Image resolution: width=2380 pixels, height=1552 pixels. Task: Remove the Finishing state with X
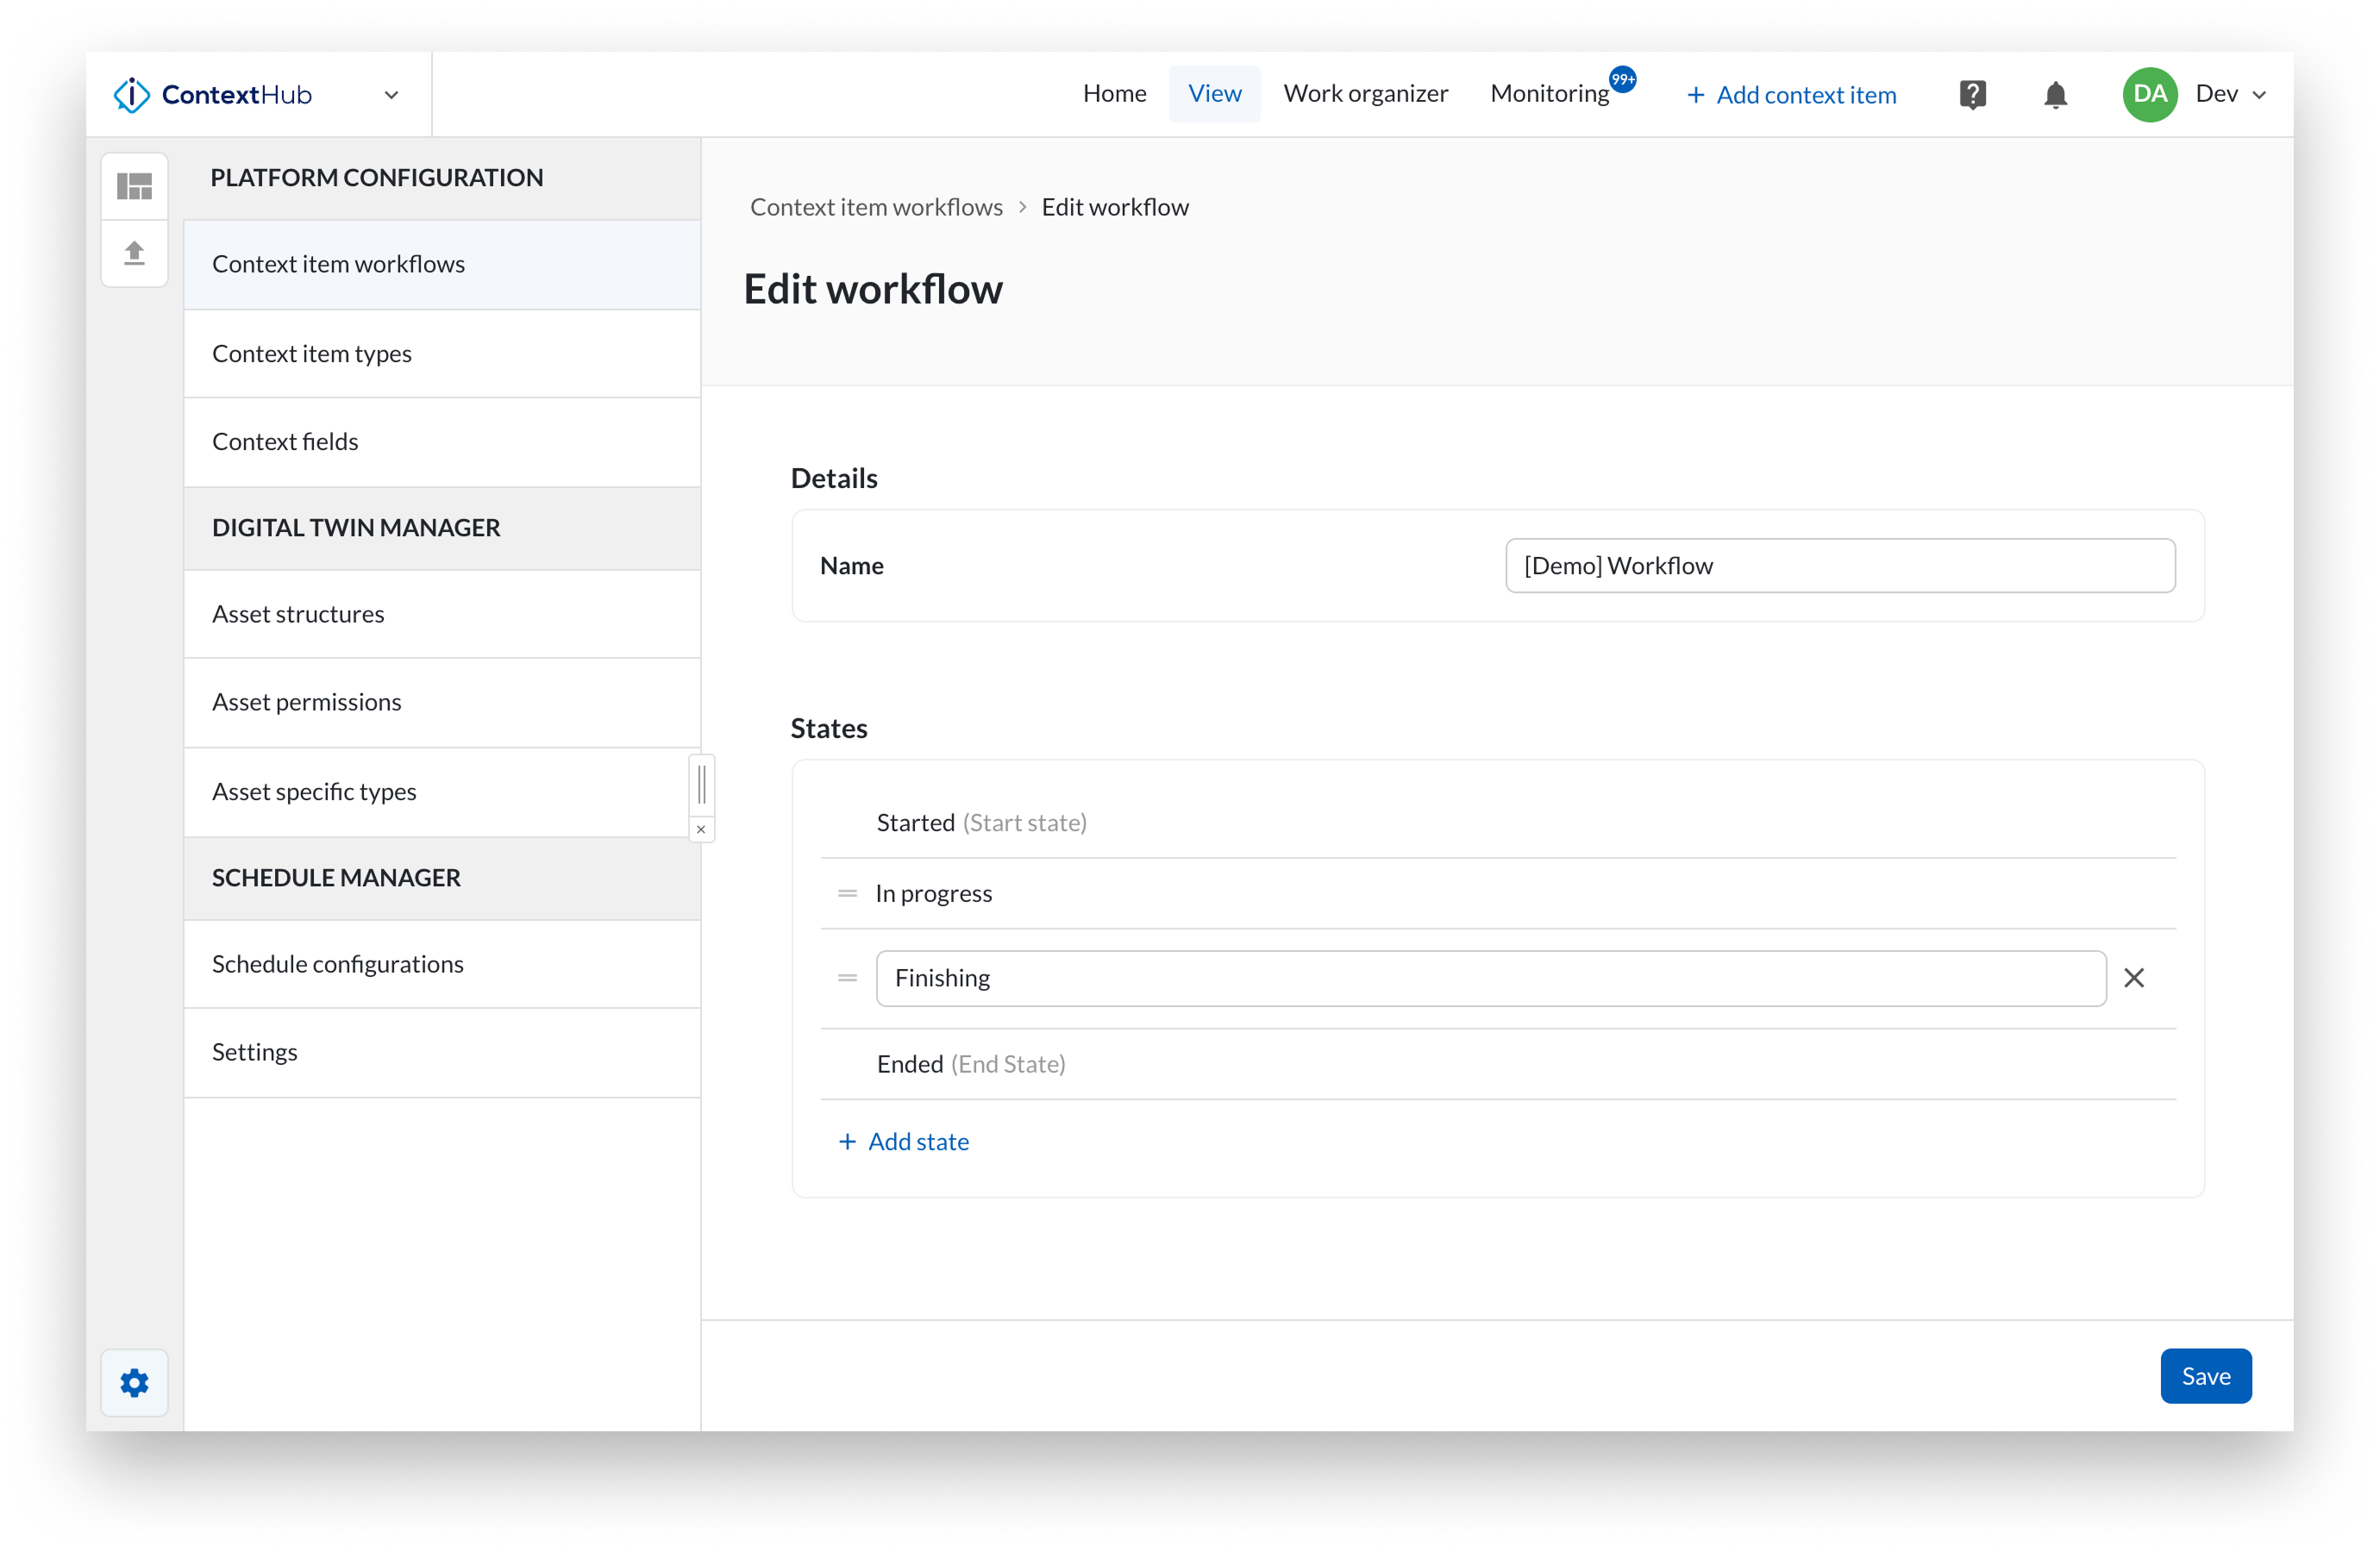2133,978
